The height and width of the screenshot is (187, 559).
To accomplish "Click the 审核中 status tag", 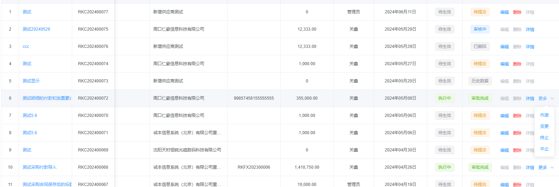I will (x=480, y=29).
